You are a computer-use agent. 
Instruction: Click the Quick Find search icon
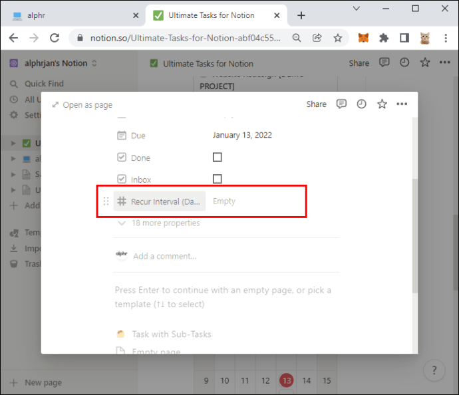[14, 84]
